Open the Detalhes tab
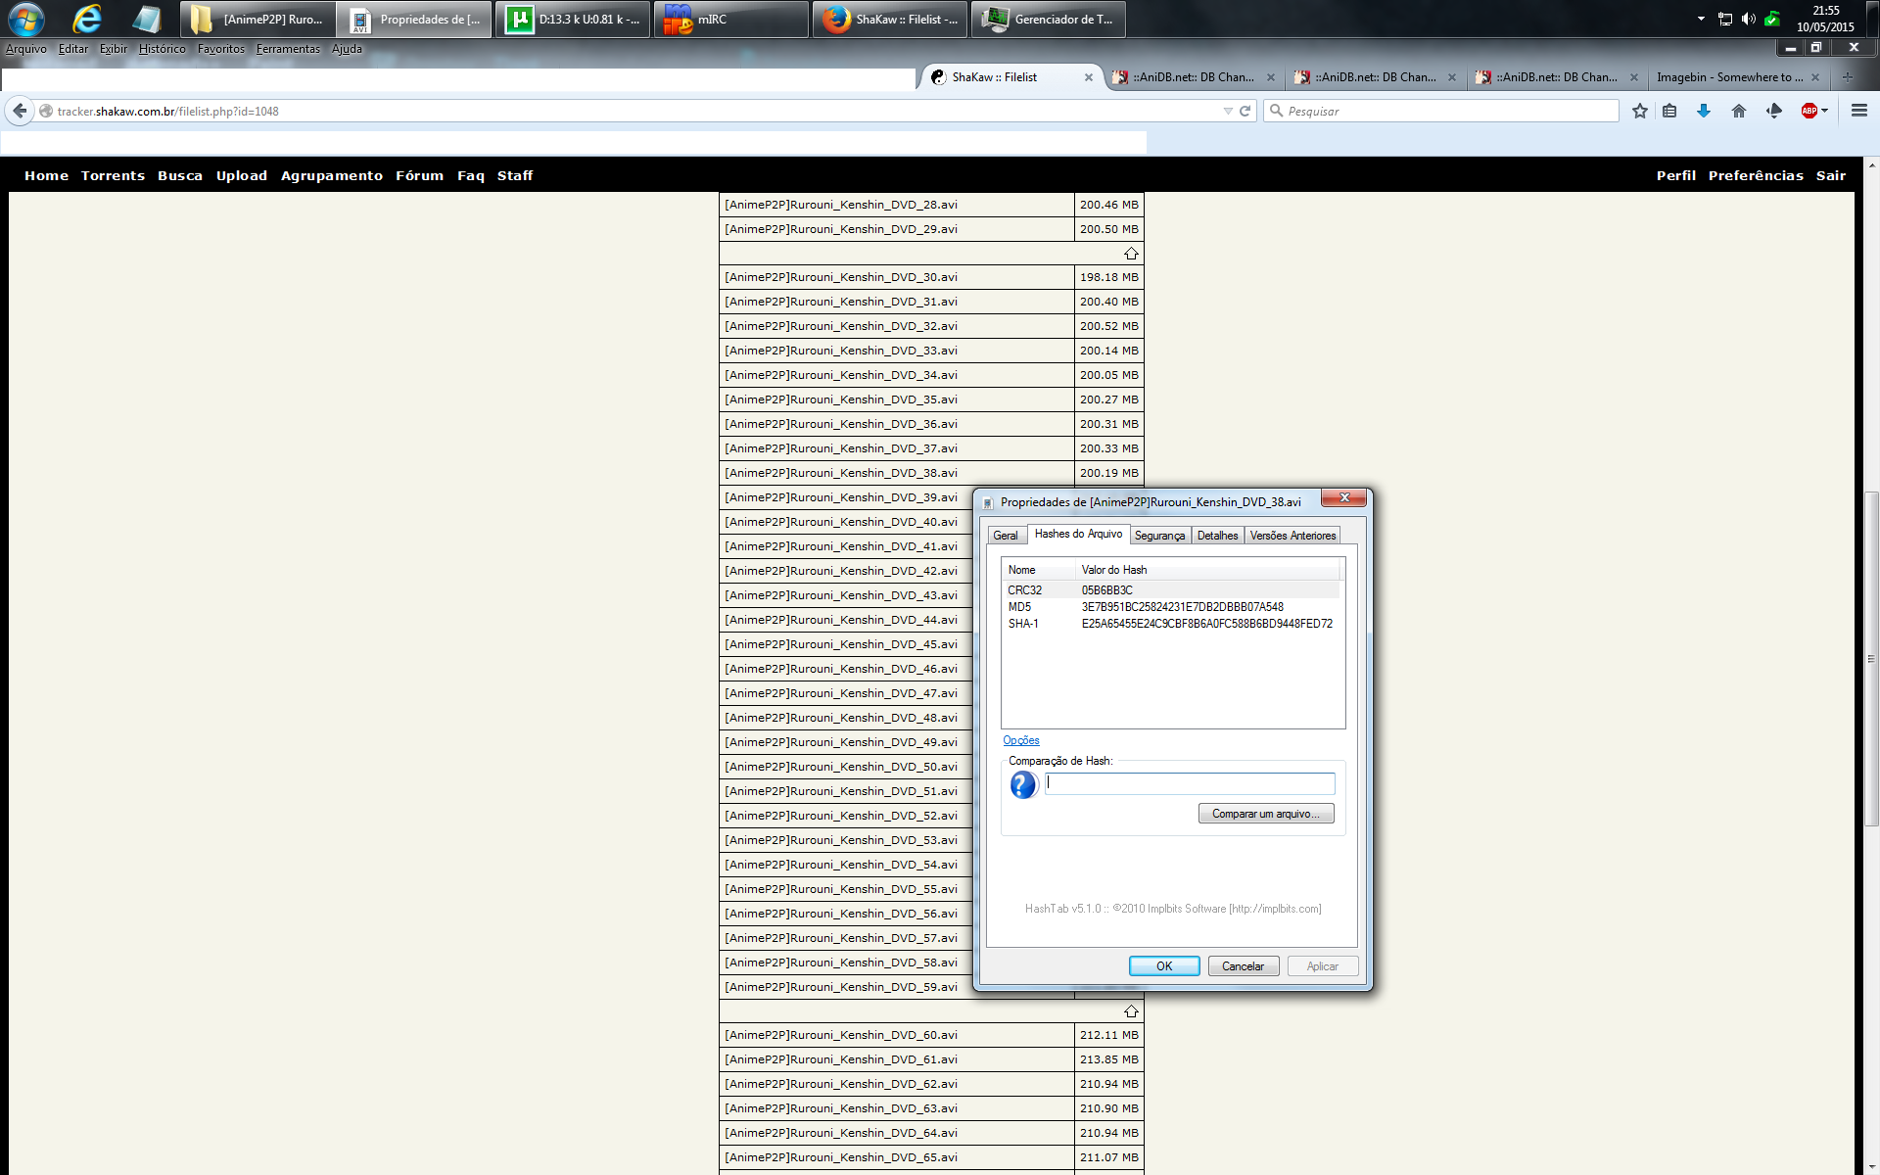 (x=1217, y=536)
